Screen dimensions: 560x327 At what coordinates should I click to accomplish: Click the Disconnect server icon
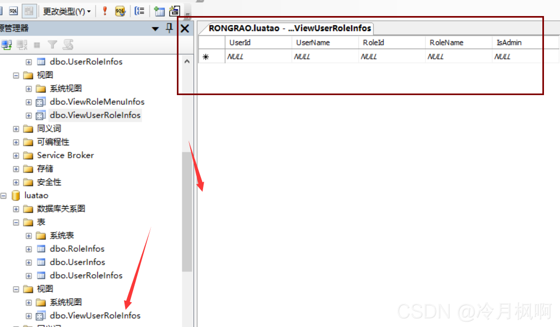point(22,45)
